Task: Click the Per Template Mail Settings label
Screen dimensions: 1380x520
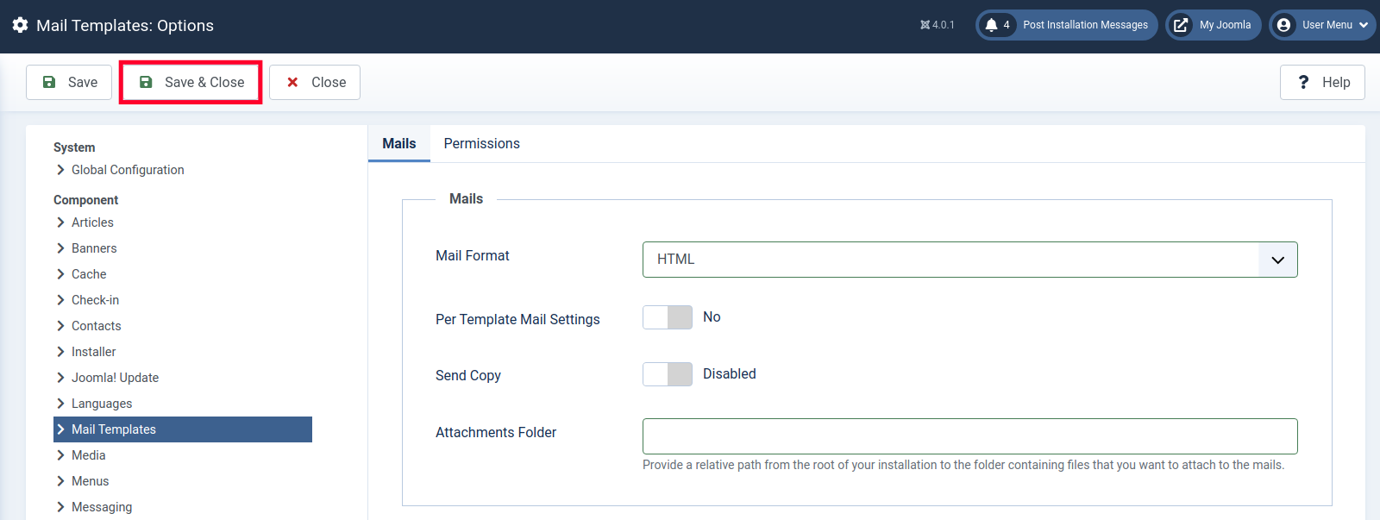Action: 517,319
